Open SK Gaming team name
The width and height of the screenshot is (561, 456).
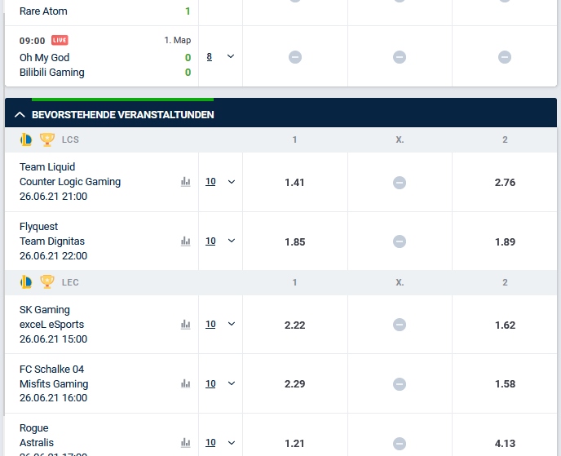pyautogui.click(x=45, y=310)
